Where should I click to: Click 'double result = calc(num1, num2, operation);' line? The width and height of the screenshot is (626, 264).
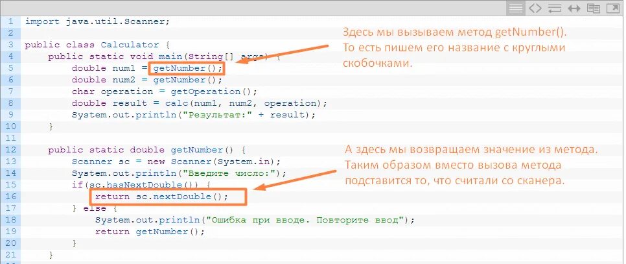click(x=199, y=103)
